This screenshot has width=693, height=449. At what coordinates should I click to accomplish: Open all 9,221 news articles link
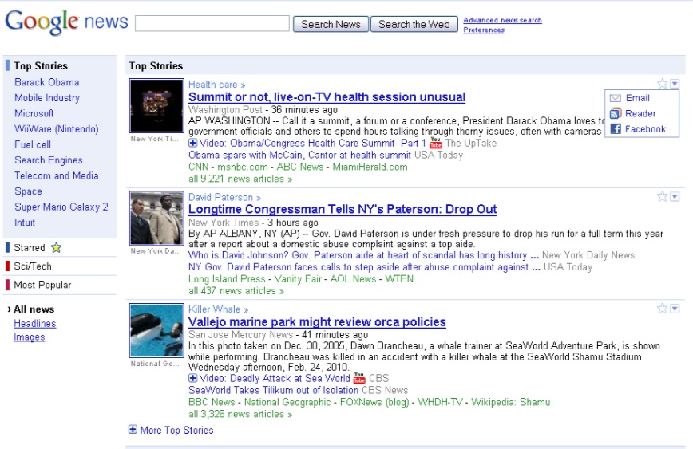point(240,179)
